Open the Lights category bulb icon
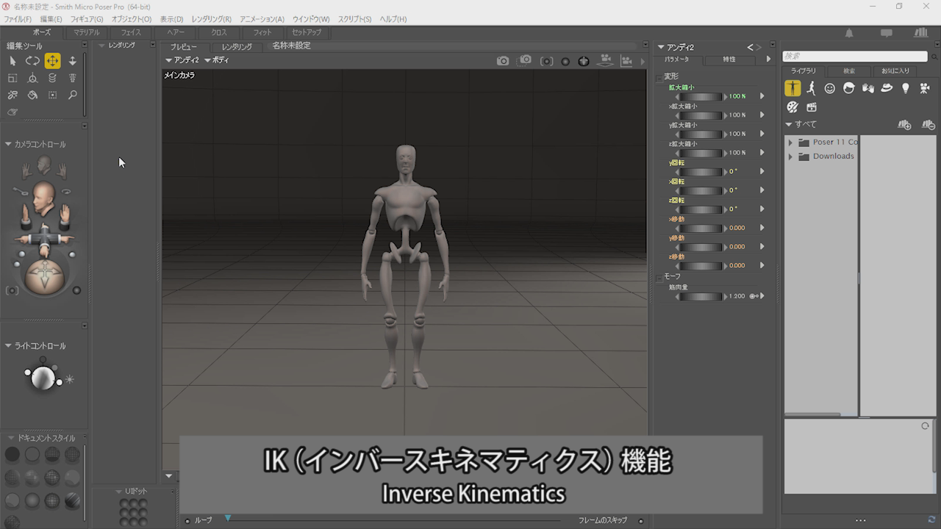The width and height of the screenshot is (941, 529). click(x=906, y=88)
